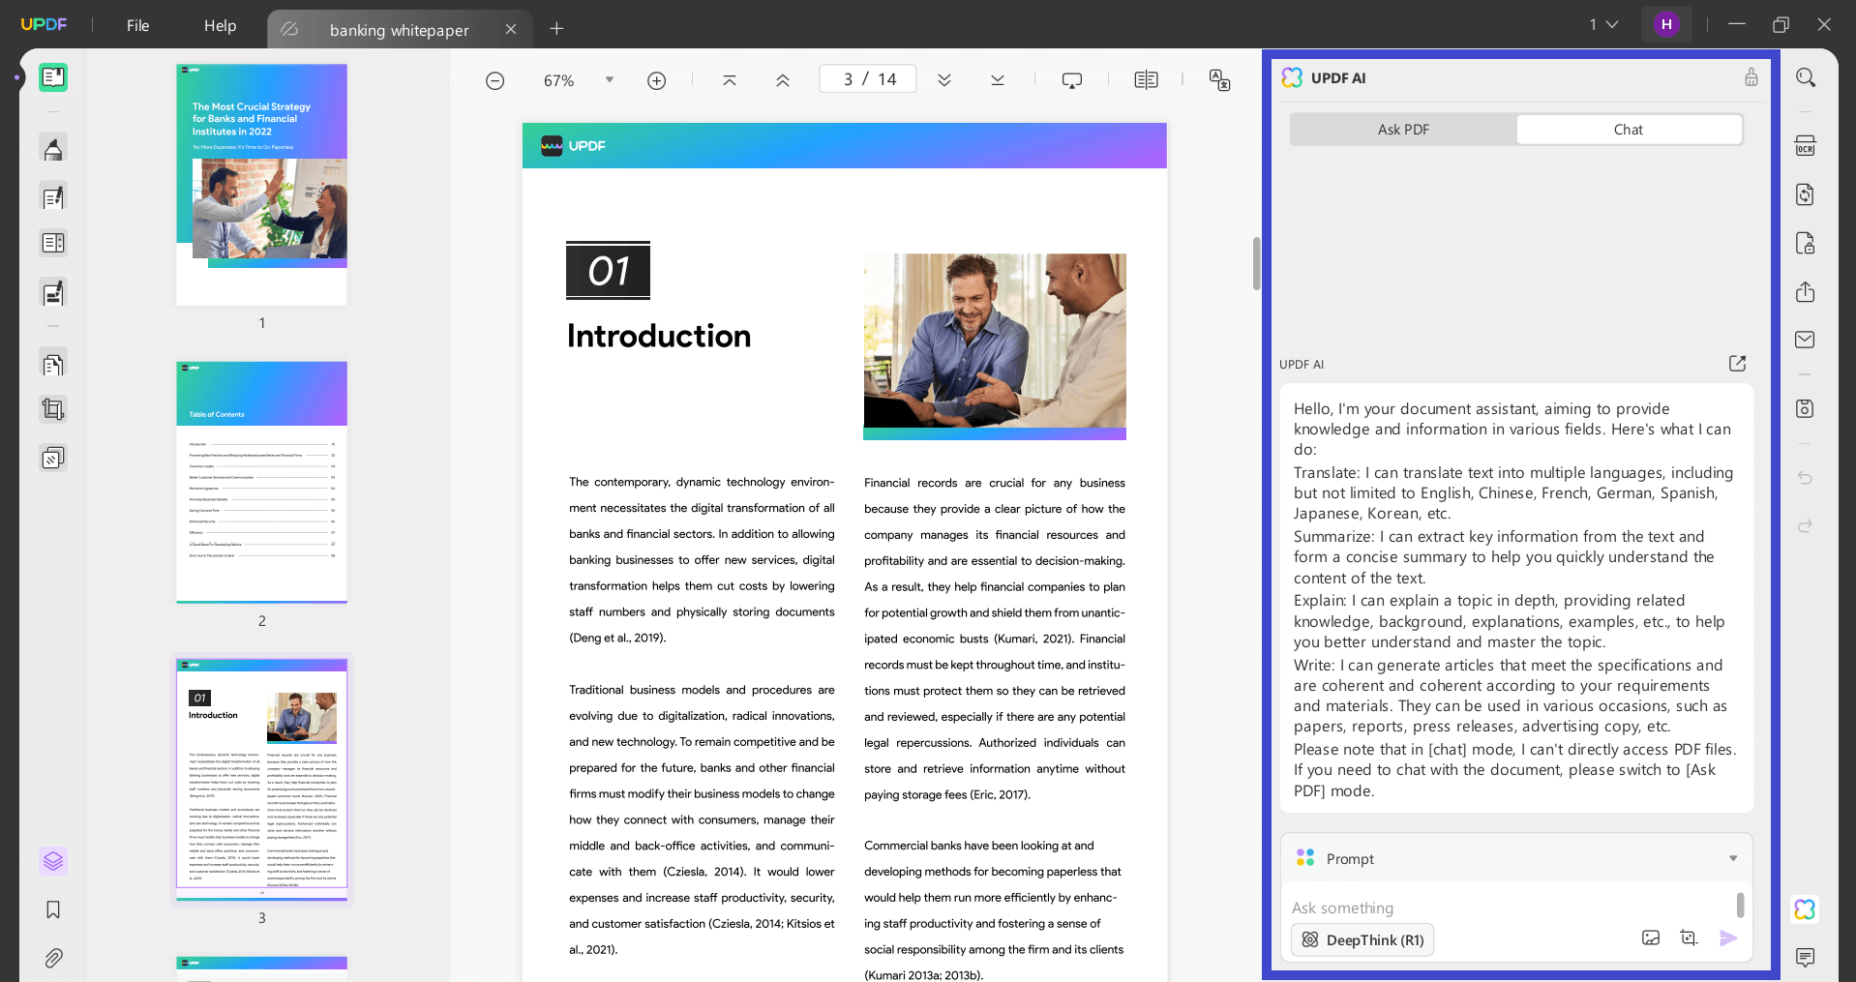Go to the next page

click(944, 80)
